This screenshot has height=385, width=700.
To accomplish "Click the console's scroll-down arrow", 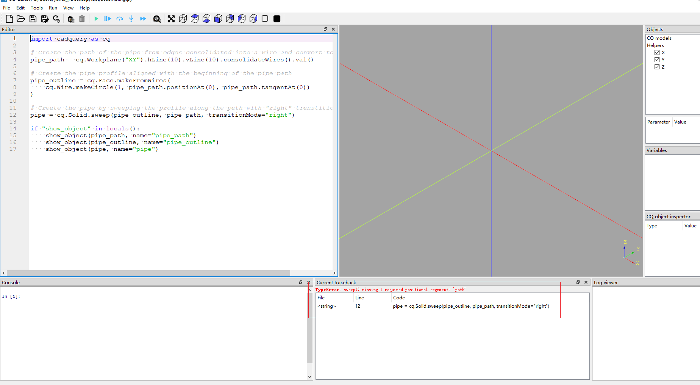I will pyautogui.click(x=310, y=377).
